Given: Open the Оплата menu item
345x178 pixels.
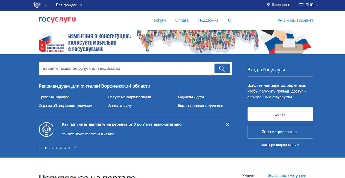Looking at the screenshot, I should [182, 20].
